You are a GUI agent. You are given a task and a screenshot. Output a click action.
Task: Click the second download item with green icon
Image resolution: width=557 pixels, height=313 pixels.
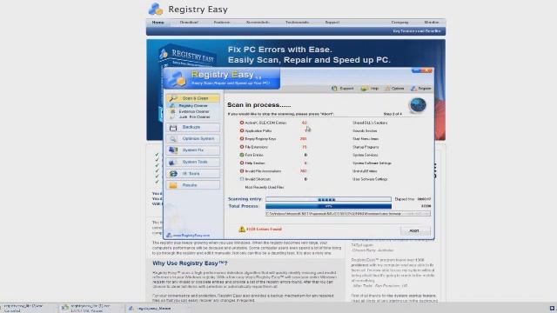(90, 308)
